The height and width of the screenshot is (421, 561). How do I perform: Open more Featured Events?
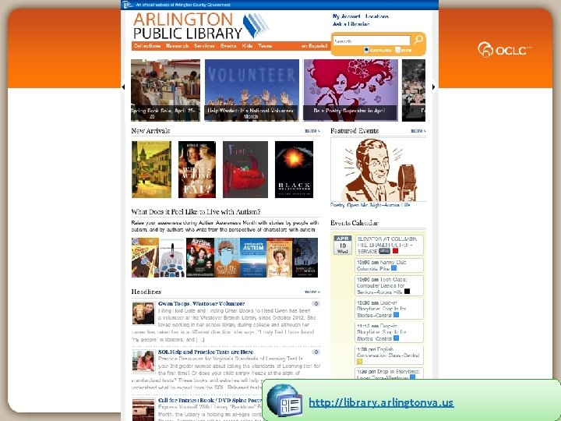pyautogui.click(x=418, y=131)
